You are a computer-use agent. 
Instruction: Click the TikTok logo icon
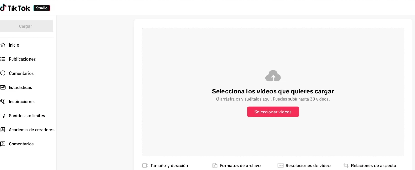(3, 8)
